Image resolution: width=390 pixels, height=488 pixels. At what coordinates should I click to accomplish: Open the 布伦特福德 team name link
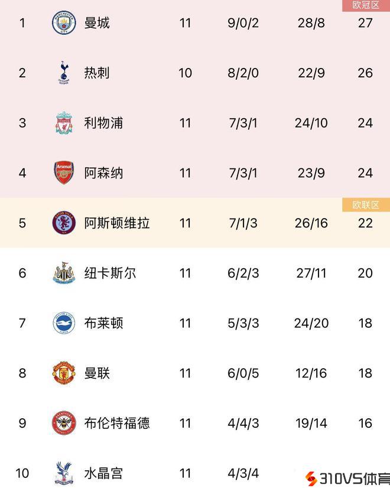point(117,423)
